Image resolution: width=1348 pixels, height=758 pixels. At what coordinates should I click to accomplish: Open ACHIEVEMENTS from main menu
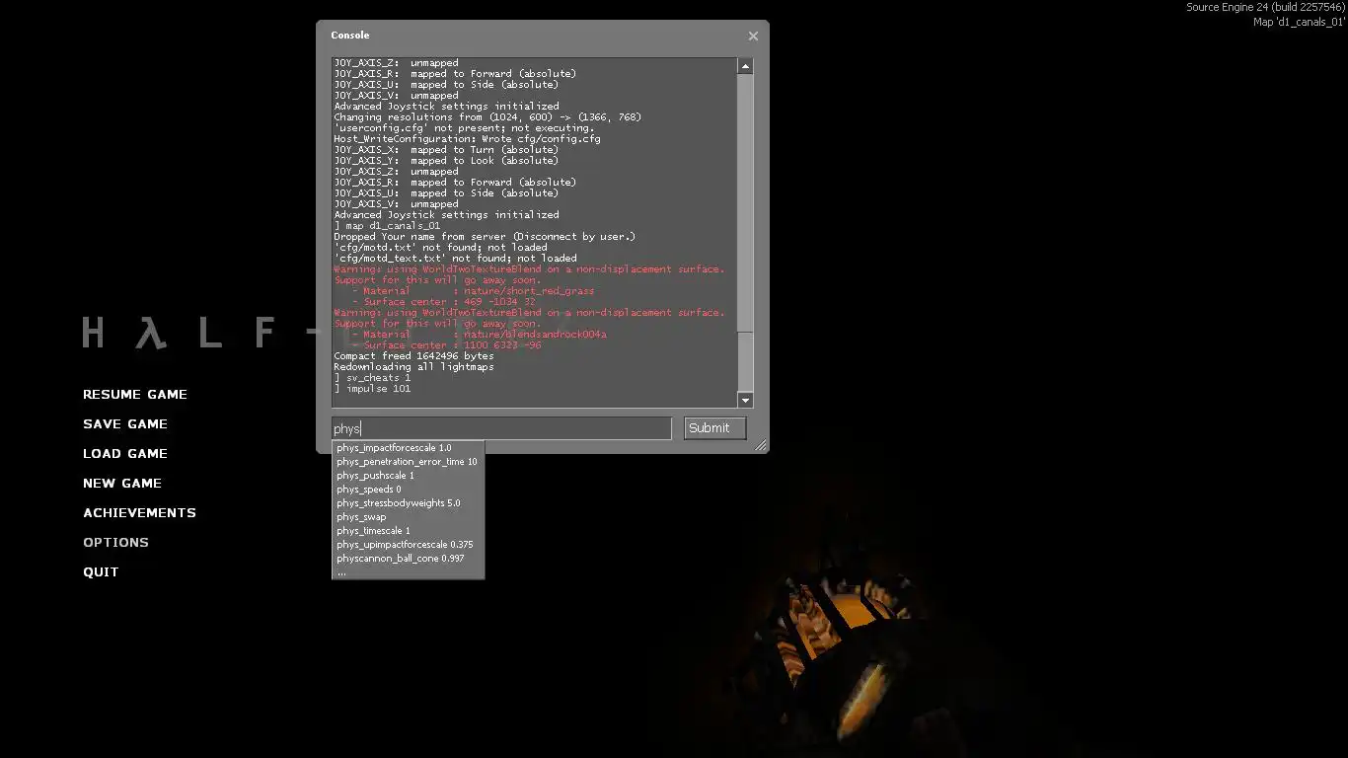tap(139, 513)
